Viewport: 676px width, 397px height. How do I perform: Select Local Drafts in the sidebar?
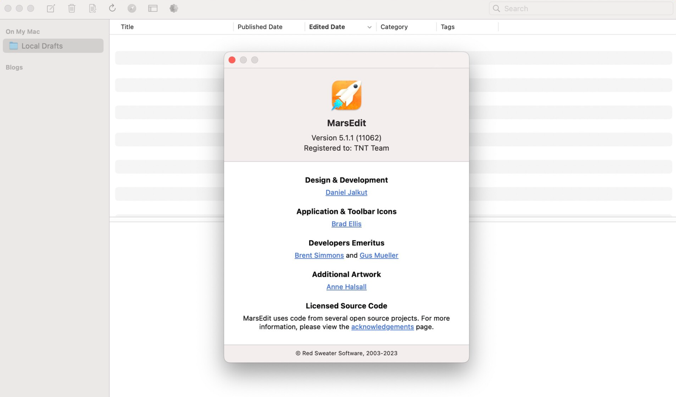click(x=53, y=46)
